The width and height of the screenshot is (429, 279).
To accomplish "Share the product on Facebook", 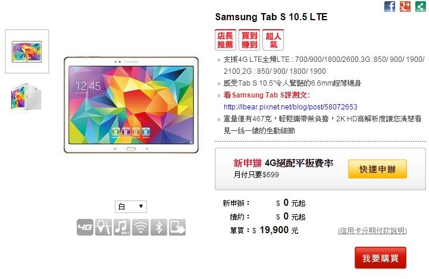I will [390, 7].
